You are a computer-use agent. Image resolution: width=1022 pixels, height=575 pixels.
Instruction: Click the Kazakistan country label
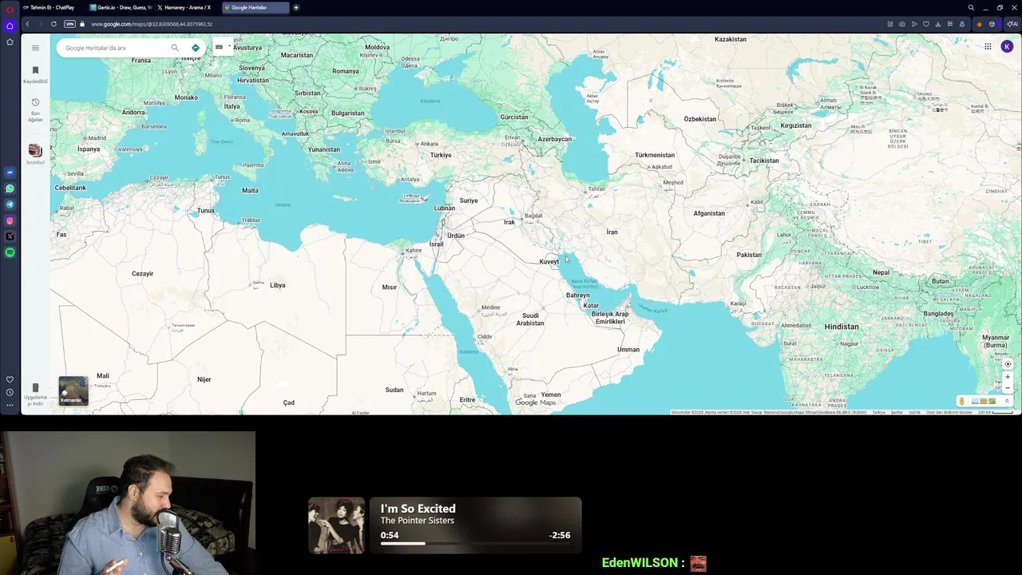click(x=731, y=39)
